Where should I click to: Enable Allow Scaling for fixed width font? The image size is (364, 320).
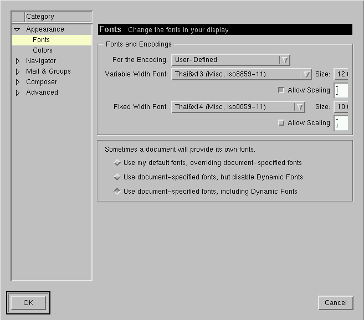pos(281,123)
